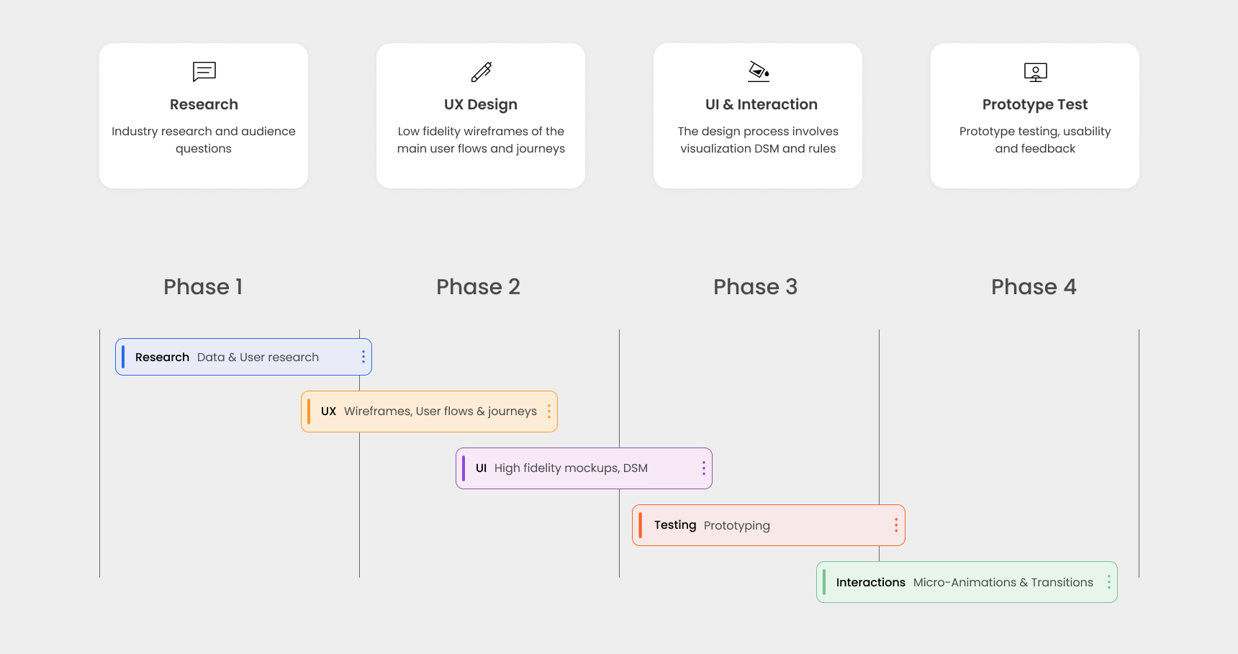Select the UI High fidelity mockups bar
Screen dimensions: 1238x654
point(584,468)
